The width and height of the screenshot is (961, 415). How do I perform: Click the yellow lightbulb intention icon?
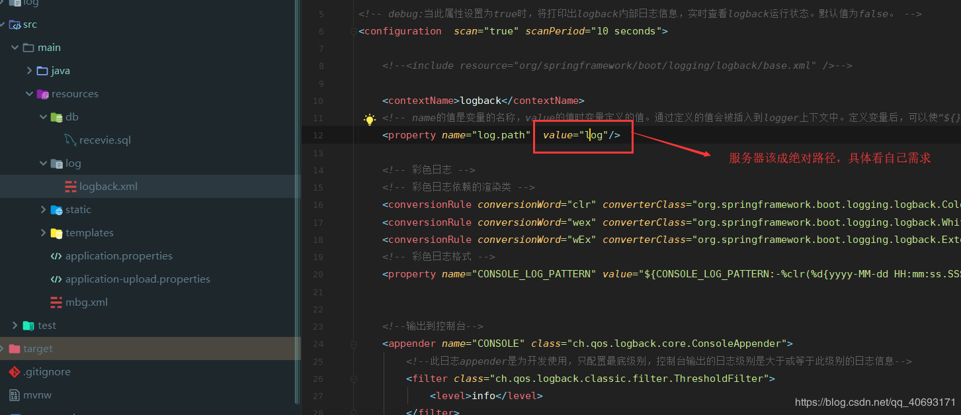pos(370,120)
